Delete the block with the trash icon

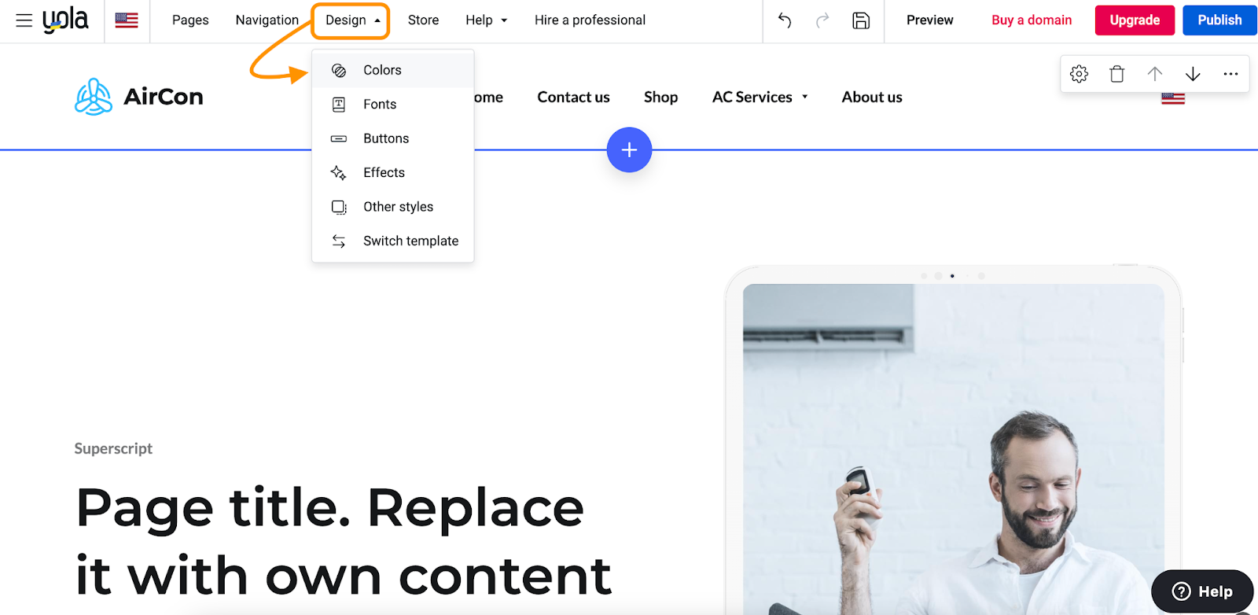pos(1116,74)
